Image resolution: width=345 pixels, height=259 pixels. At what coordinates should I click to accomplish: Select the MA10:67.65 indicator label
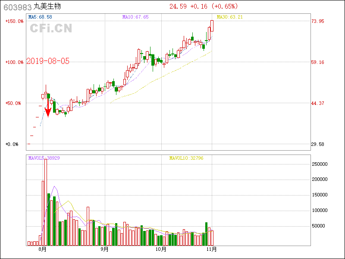pos(135,17)
